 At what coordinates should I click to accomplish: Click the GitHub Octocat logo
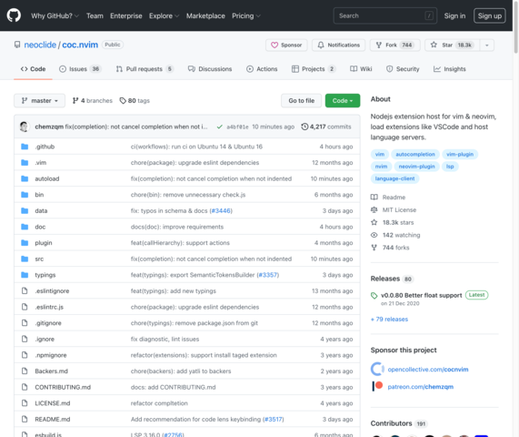click(14, 15)
